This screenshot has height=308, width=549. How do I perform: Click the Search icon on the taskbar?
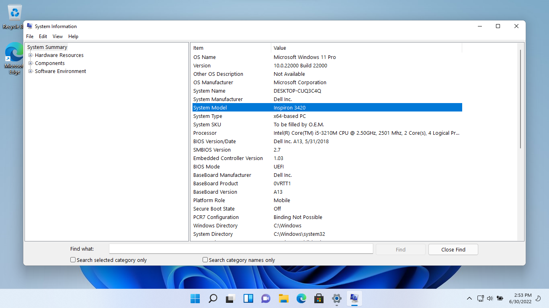pos(213,298)
